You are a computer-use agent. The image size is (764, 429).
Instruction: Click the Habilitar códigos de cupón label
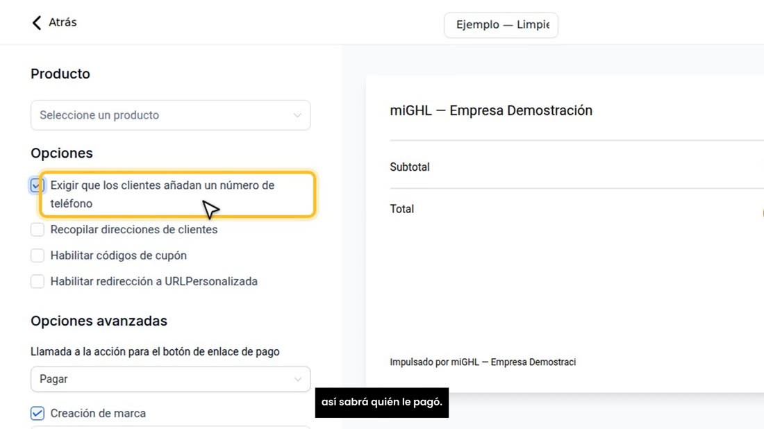coord(118,255)
